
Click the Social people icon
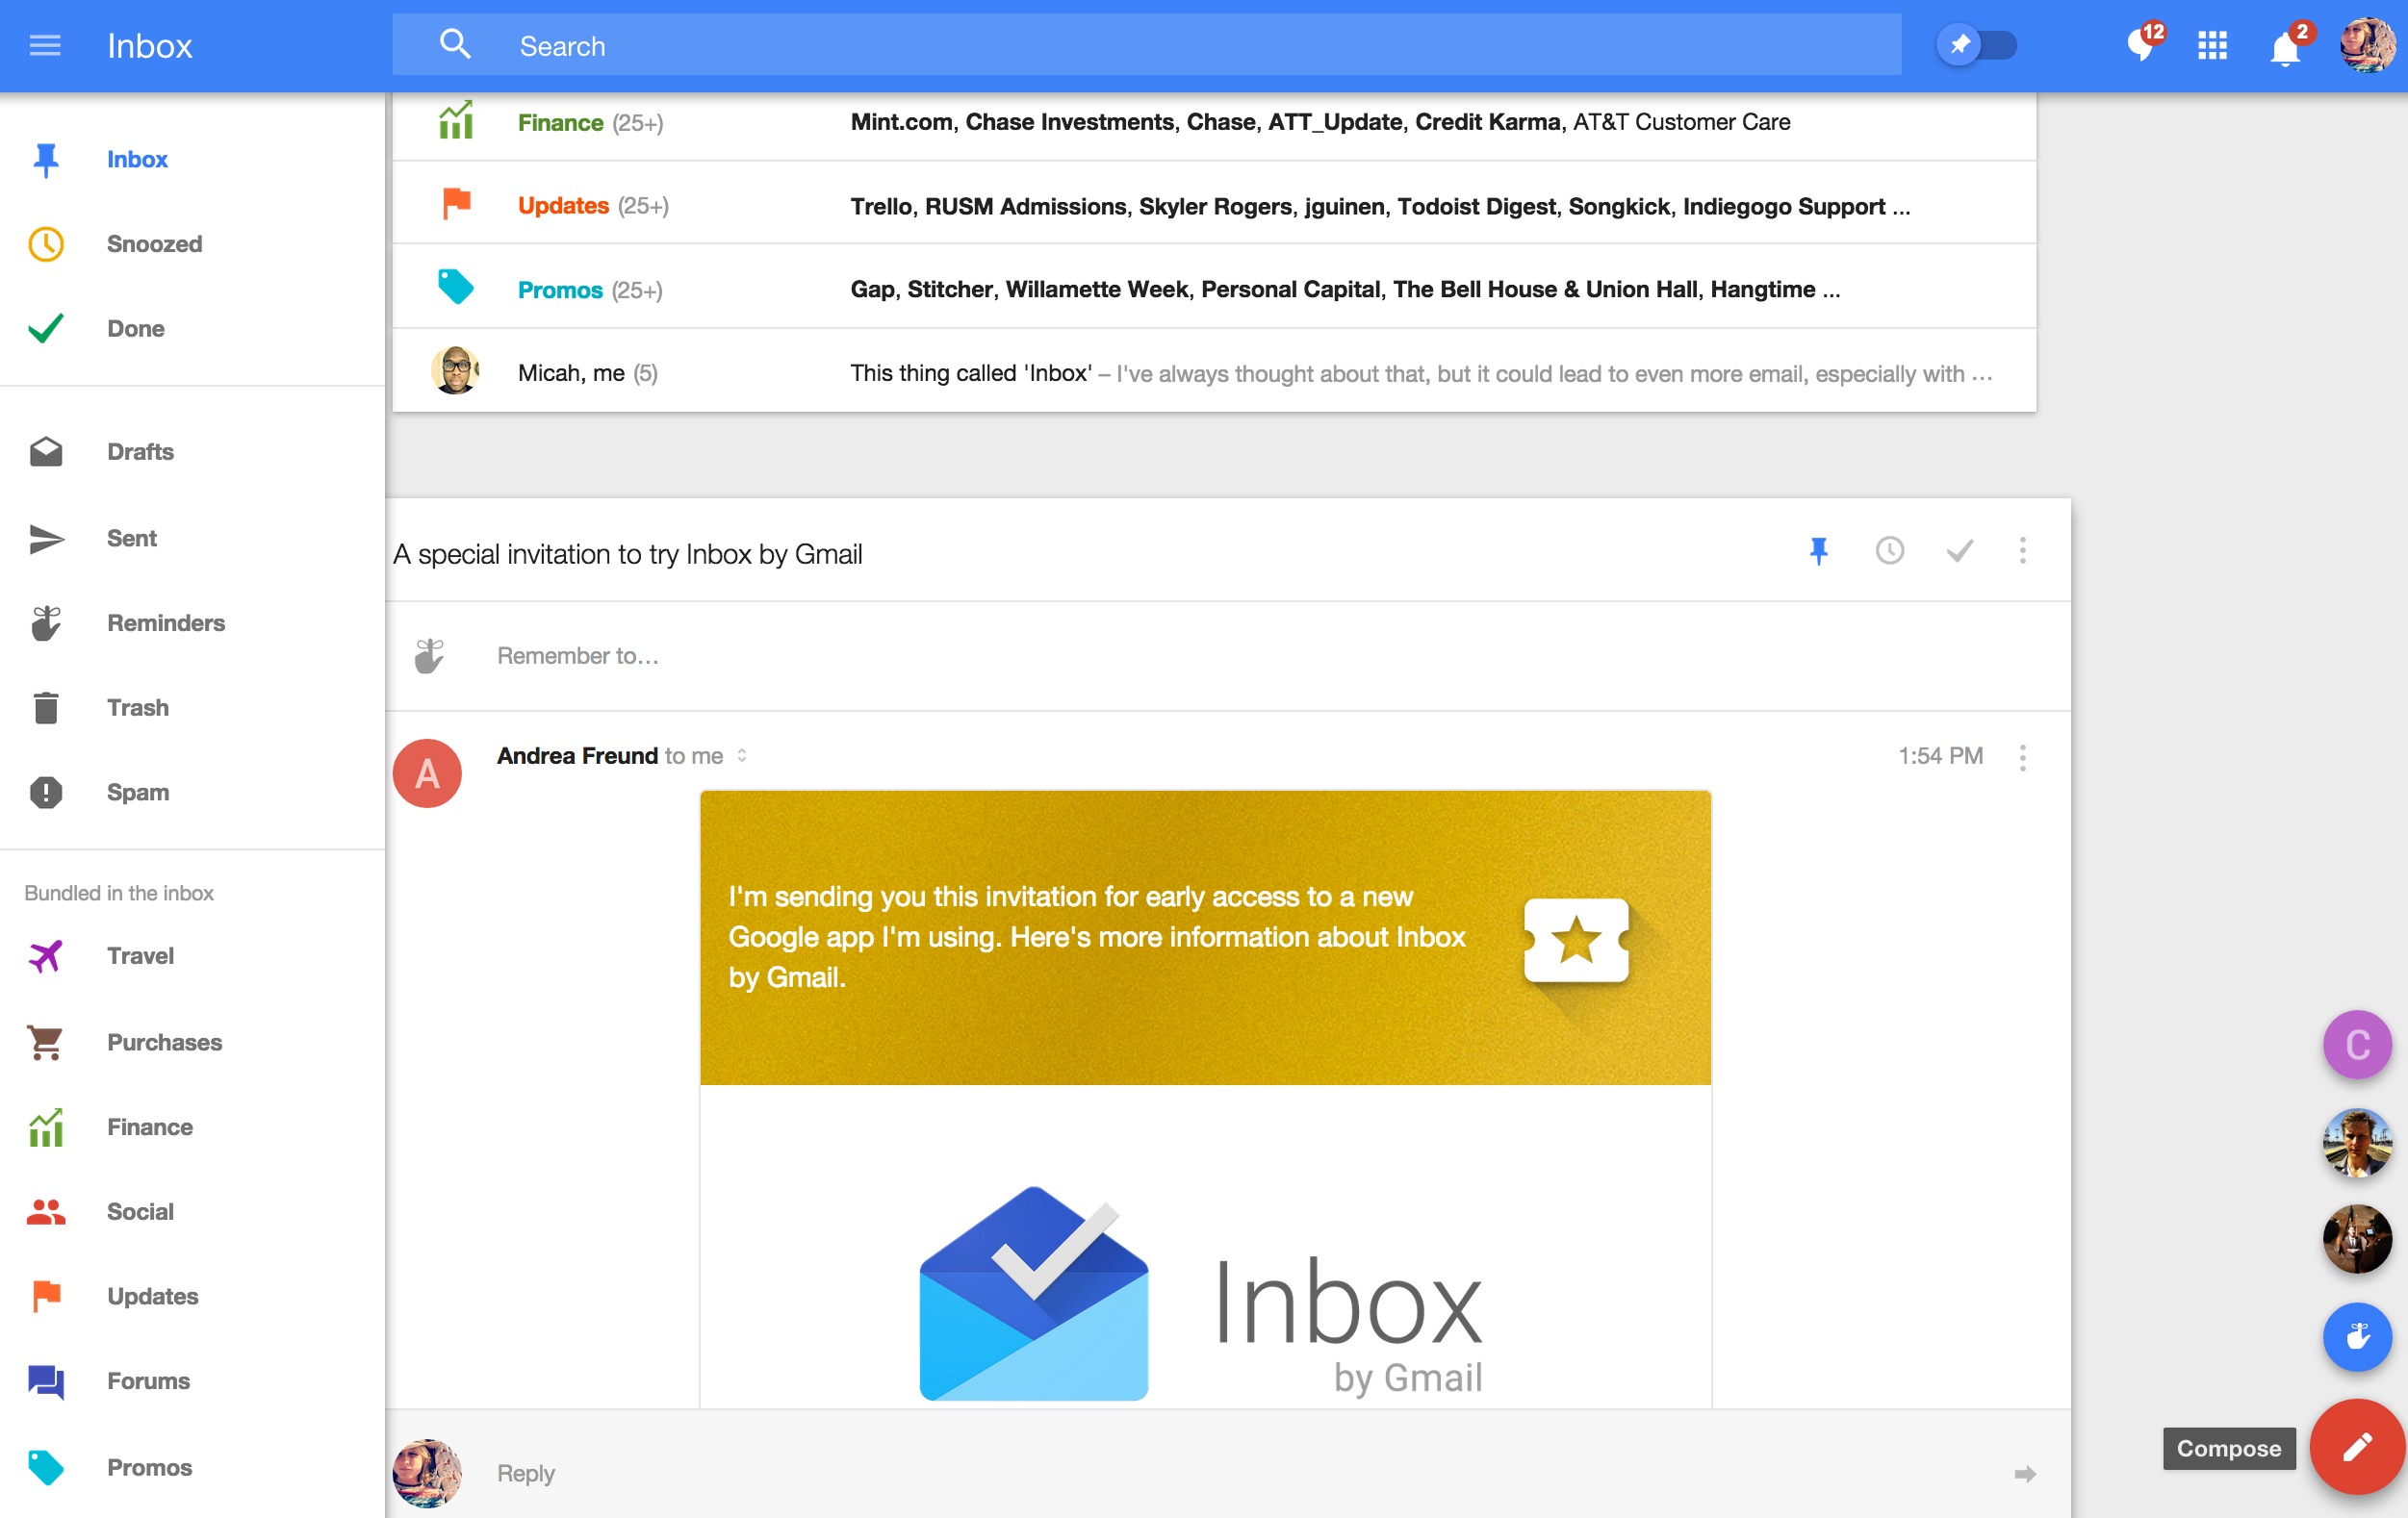pos(46,1211)
